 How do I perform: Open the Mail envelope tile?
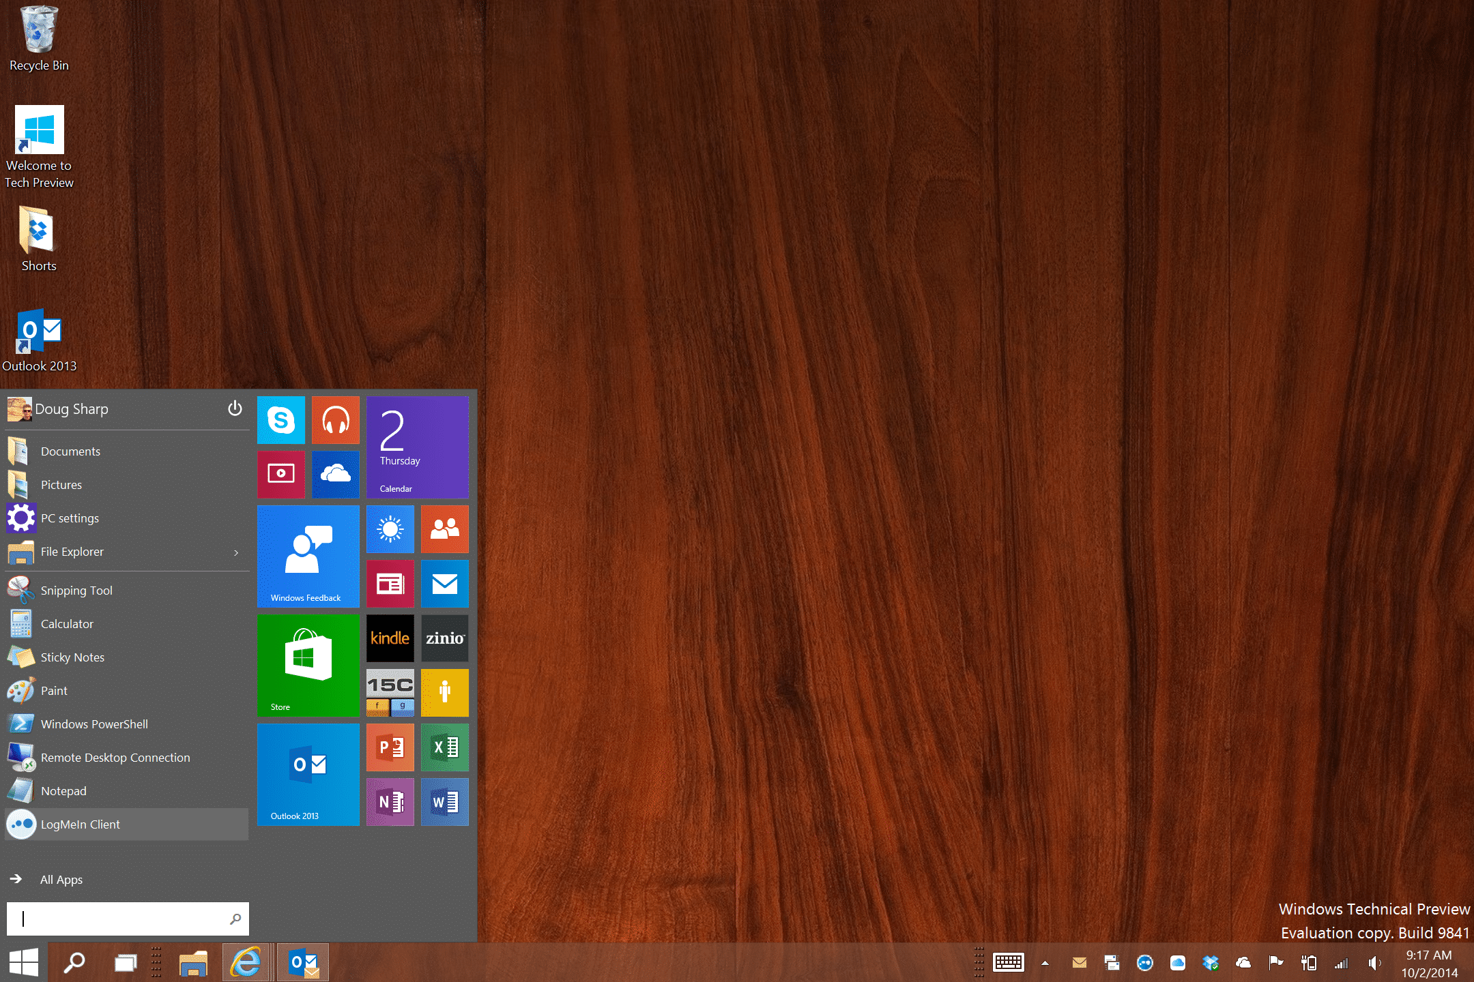point(445,584)
